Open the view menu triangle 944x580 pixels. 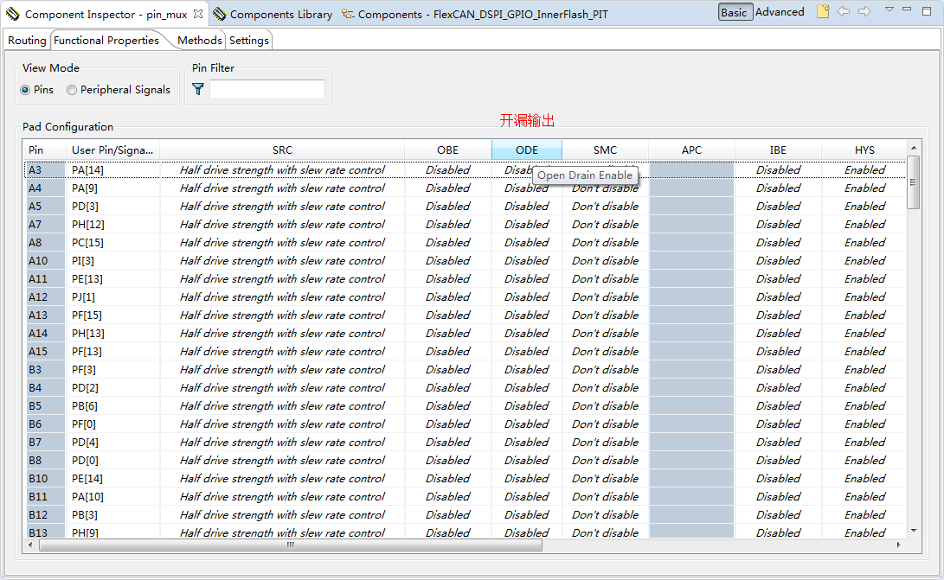(889, 10)
